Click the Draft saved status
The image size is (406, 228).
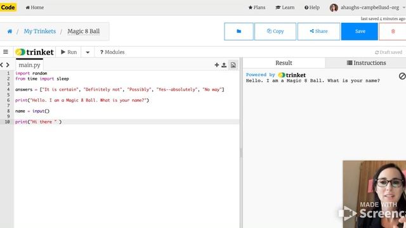pyautogui.click(x=388, y=52)
